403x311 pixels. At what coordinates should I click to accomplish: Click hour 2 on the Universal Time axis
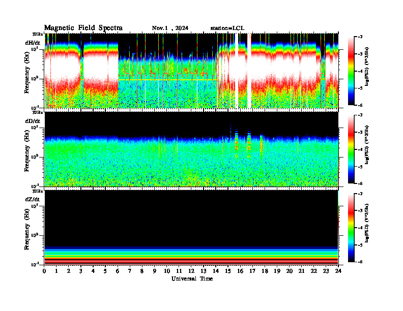click(x=69, y=271)
